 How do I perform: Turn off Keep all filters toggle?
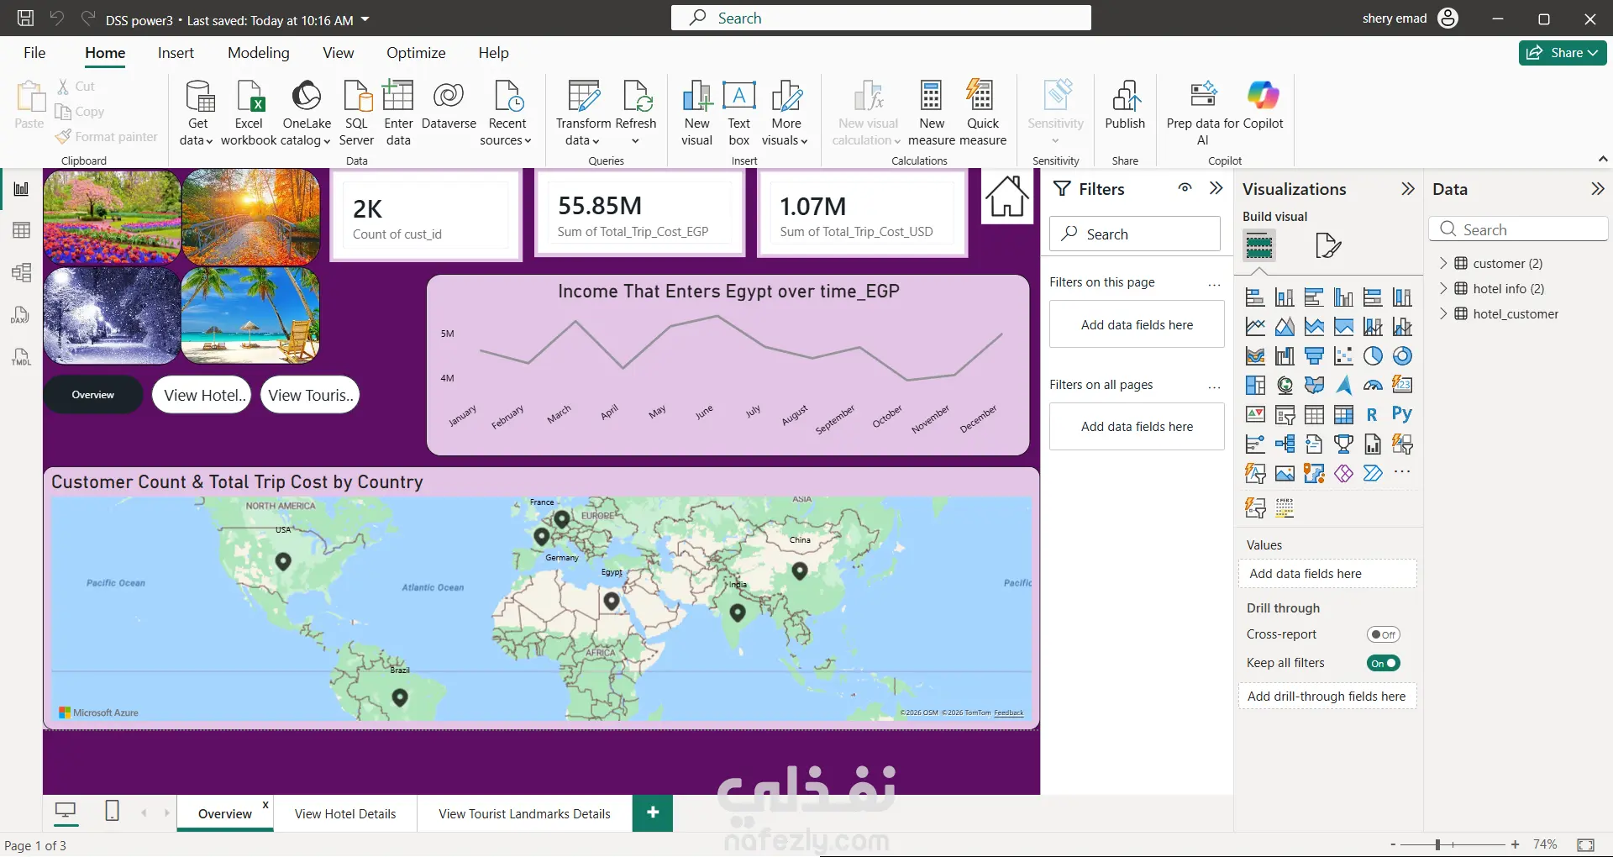click(1383, 664)
